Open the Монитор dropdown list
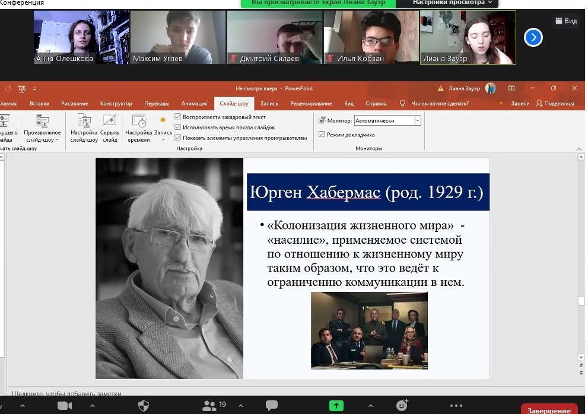 418,120
